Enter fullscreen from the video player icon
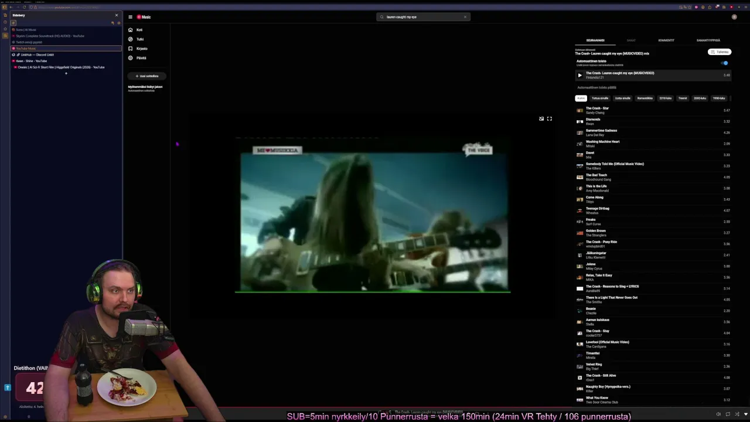Viewport: 750px width, 422px height. click(x=550, y=119)
